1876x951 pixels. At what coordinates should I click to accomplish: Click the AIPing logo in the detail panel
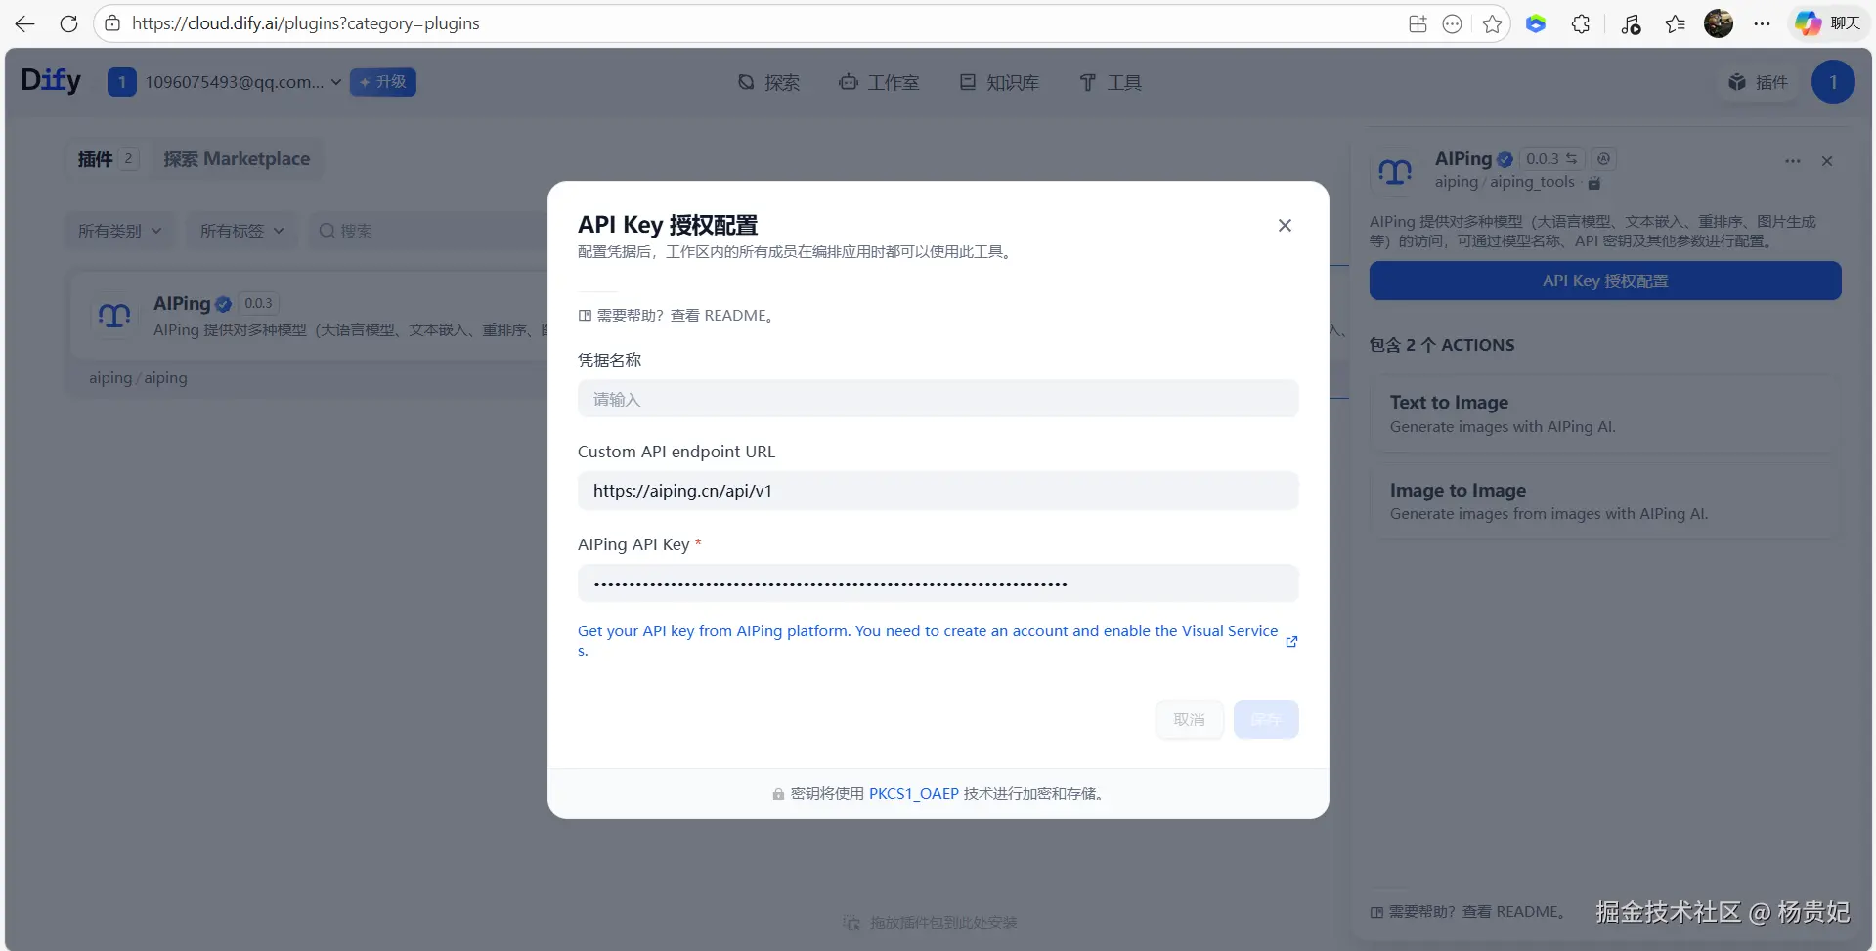pos(1395,171)
